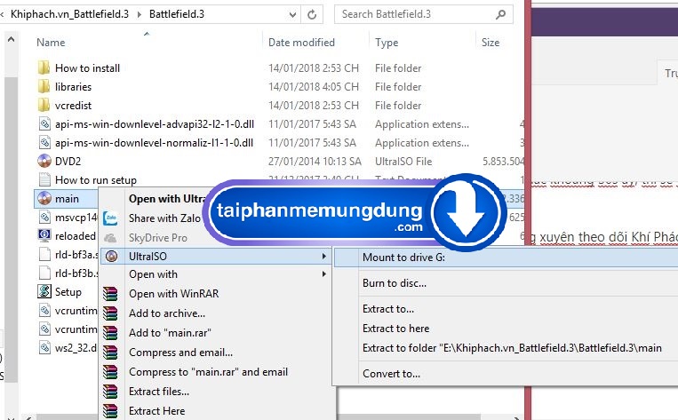Image resolution: width=678 pixels, height=420 pixels.
Task: Sort files by Date modified column
Action: pyautogui.click(x=301, y=43)
